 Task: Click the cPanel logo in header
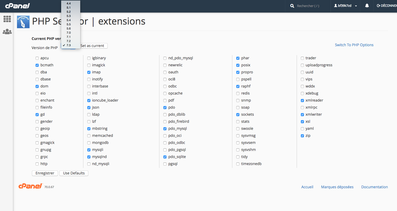[x=18, y=5]
